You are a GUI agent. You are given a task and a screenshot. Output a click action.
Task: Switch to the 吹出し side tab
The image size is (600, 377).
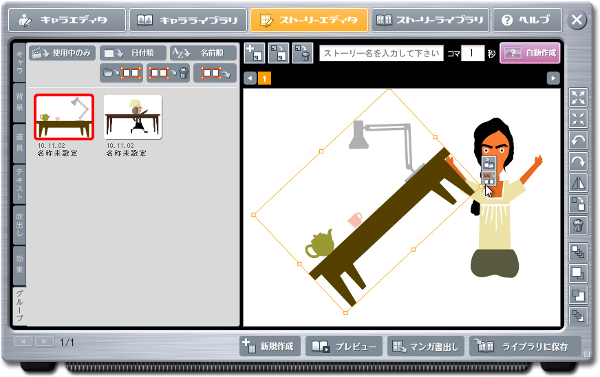[x=19, y=225]
